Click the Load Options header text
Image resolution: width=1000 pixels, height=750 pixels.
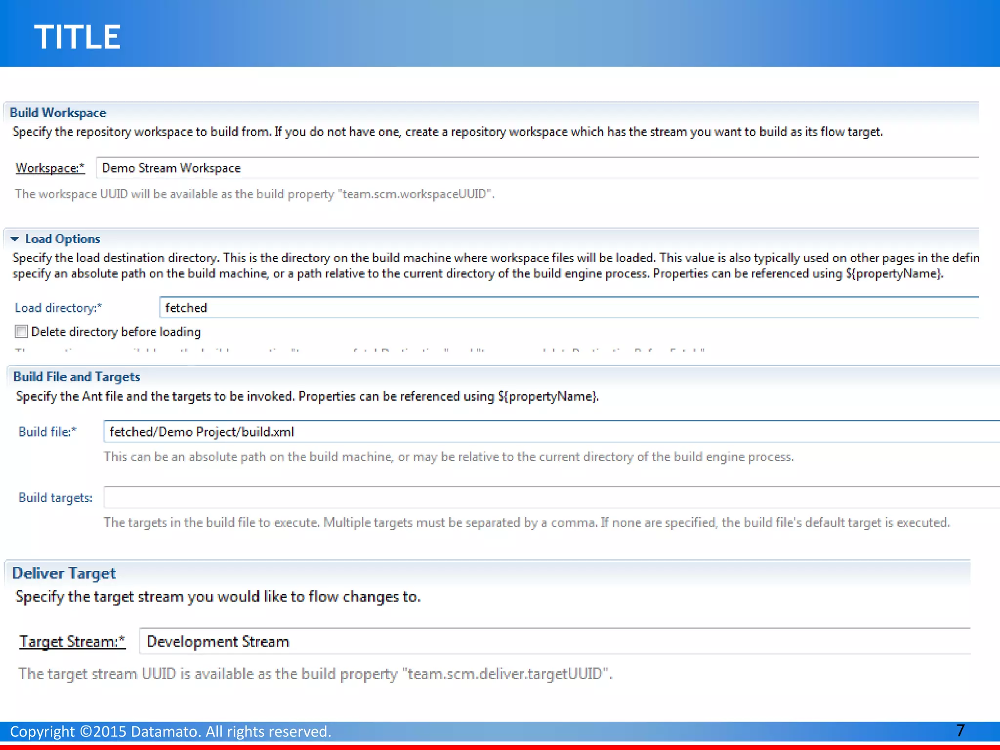coord(62,239)
